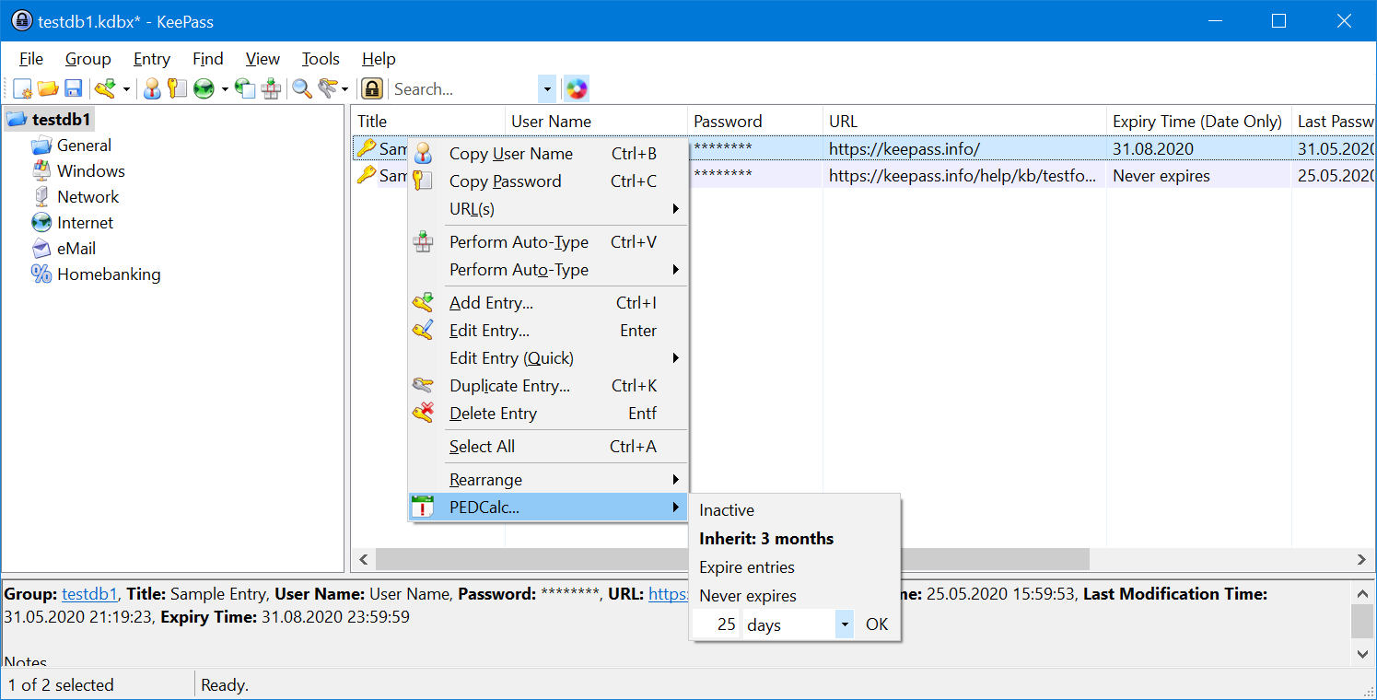Expand the Edit Entry (Quick) submenu
This screenshot has height=700, width=1377.
coord(548,358)
